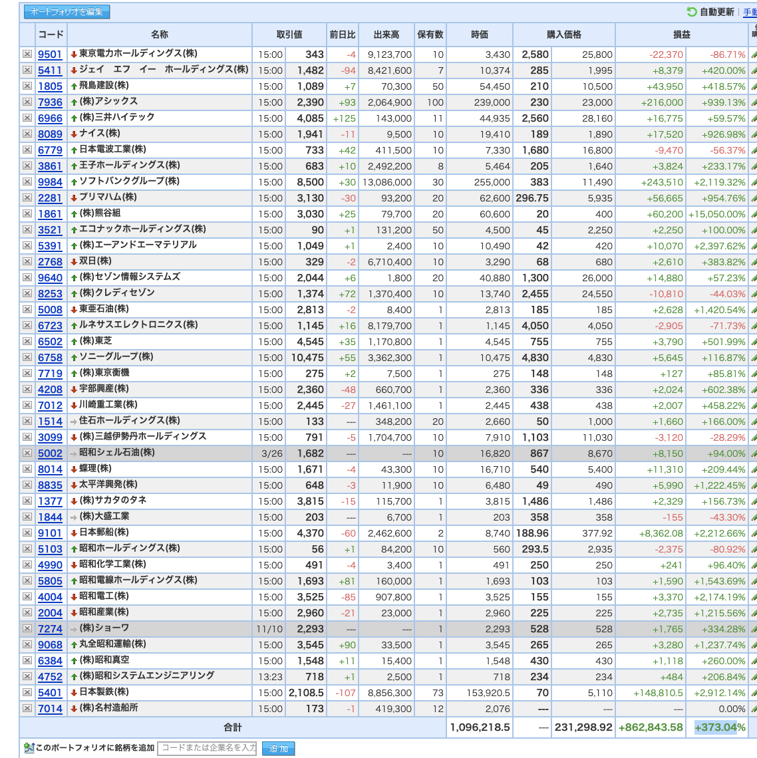This screenshot has width=757, height=758.
Task: Click the name (株)昭和真空
Action: [x=104, y=660]
